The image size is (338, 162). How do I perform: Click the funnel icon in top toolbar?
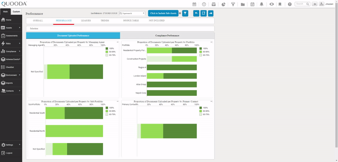[233, 4]
